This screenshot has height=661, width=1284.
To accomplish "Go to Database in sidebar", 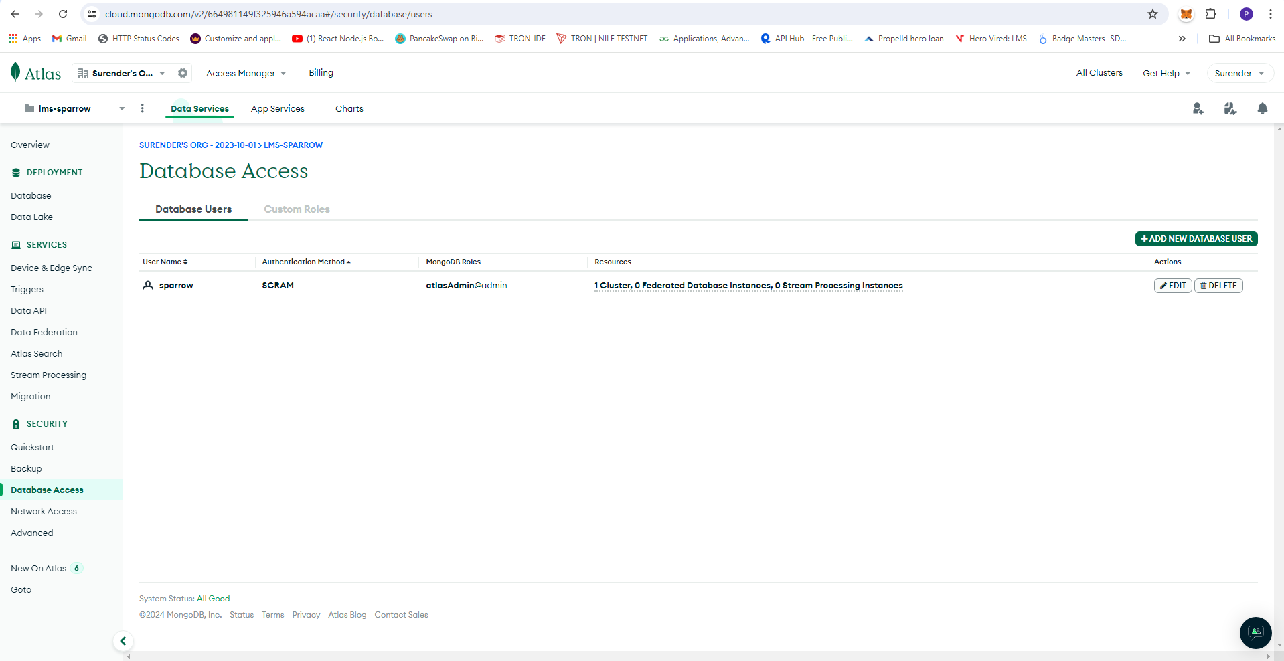I will click(x=31, y=195).
